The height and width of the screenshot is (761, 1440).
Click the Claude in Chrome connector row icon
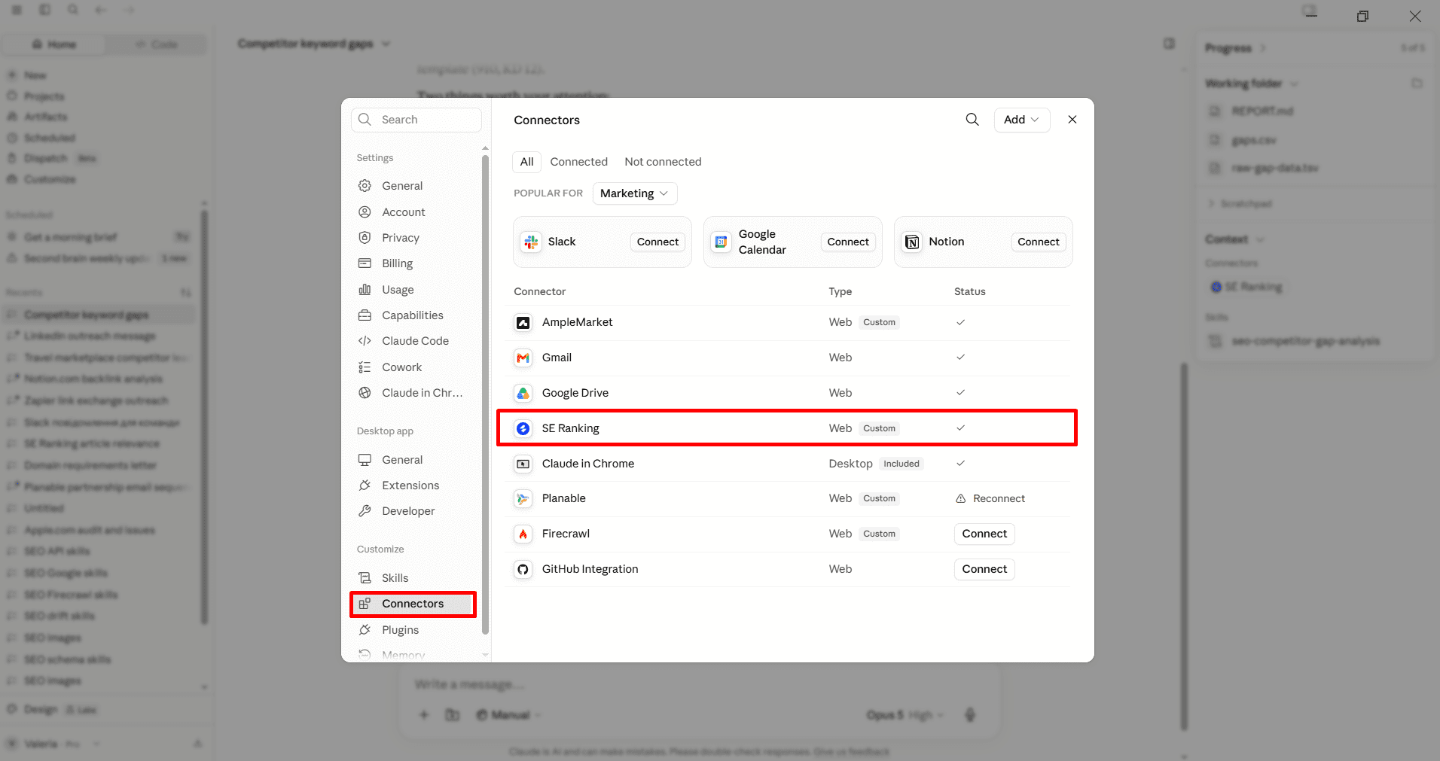pos(523,464)
